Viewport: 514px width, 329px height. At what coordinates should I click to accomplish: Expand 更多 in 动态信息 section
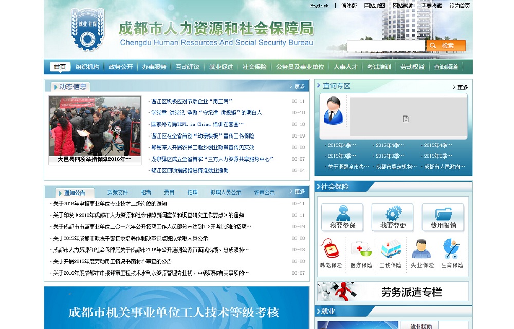pyautogui.click(x=297, y=86)
